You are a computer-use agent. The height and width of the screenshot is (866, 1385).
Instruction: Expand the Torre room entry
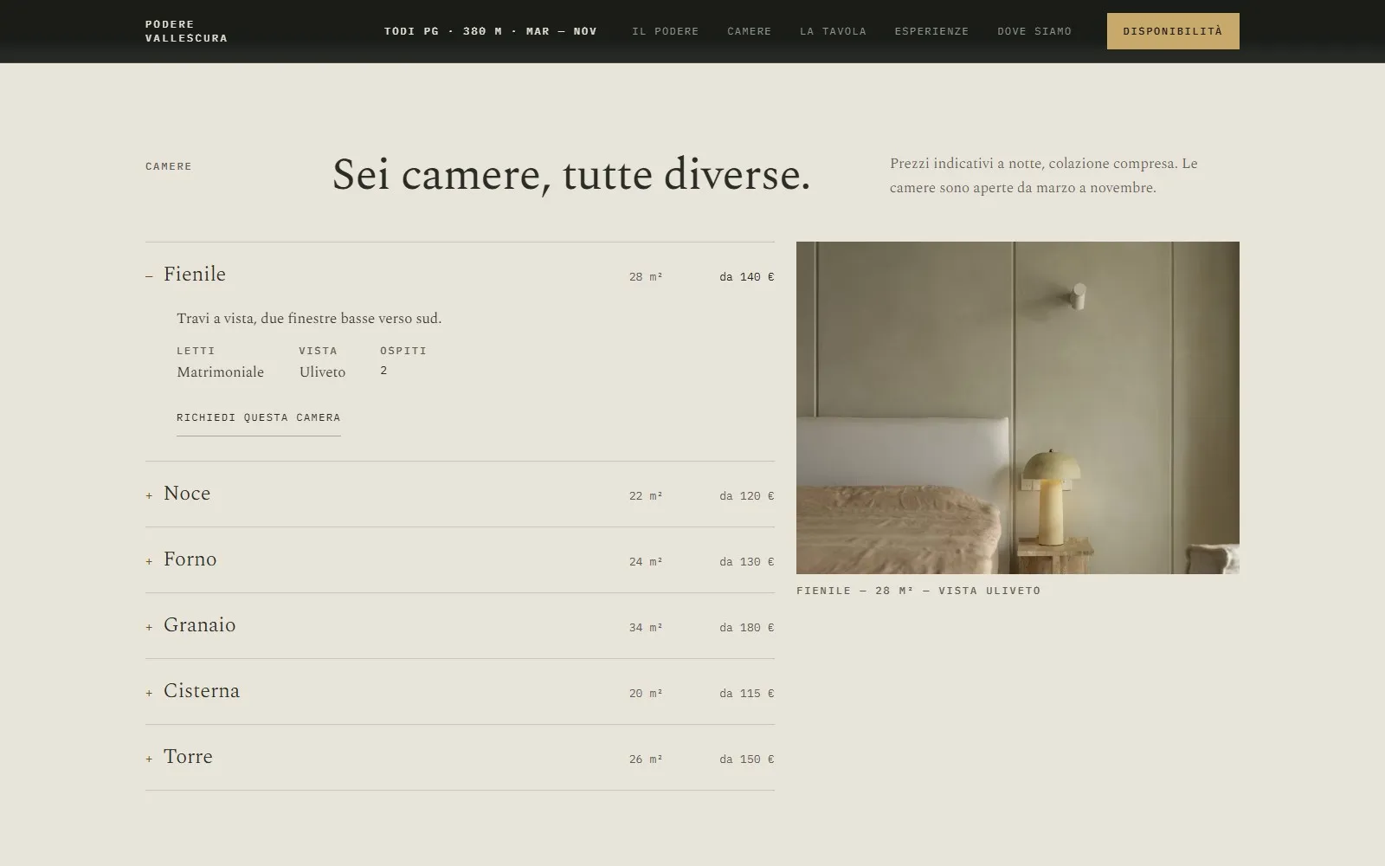460,758
